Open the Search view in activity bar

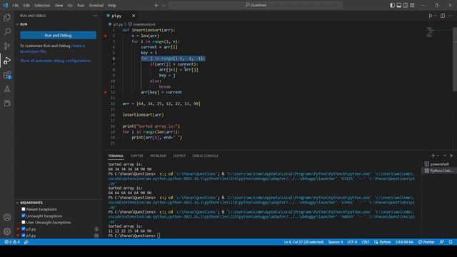tap(7, 31)
